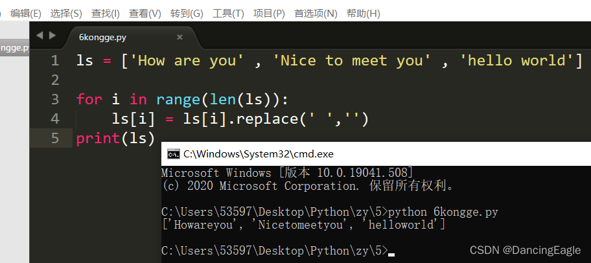Select the file in the left sidebar

click(14, 48)
